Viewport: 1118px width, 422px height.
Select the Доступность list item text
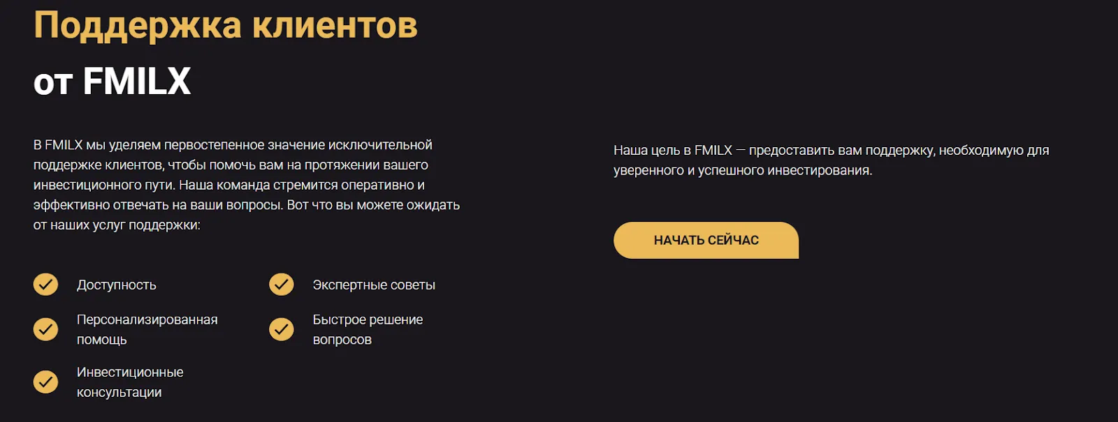(x=117, y=285)
